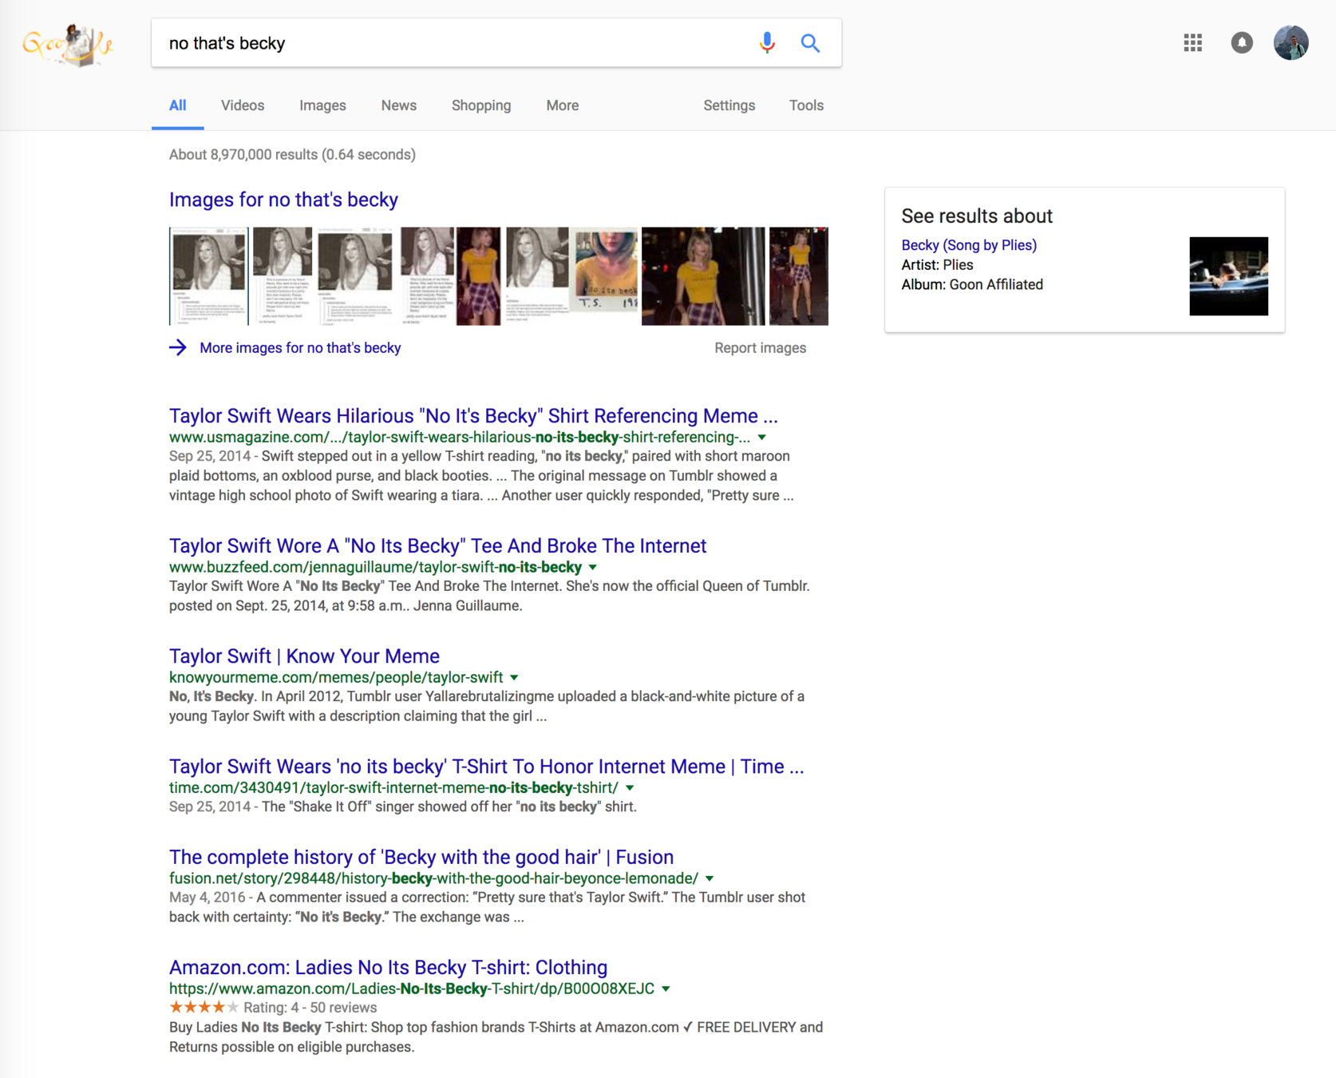
Task: Open the portrait-with-yellow-shirt collage thumbnail
Action: (450, 276)
